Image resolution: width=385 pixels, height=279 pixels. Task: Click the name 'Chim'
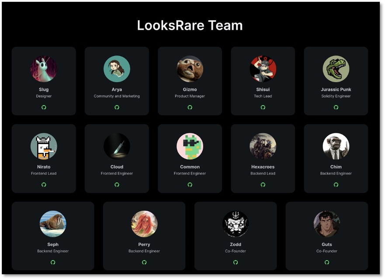point(336,167)
